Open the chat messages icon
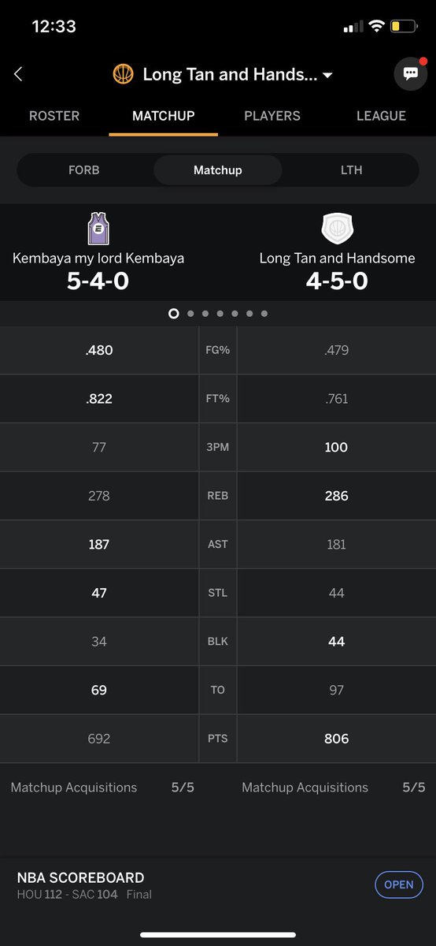The image size is (436, 946). (x=409, y=74)
